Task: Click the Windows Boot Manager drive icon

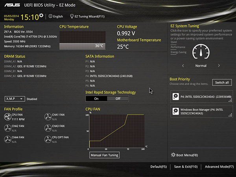Action: (176, 111)
